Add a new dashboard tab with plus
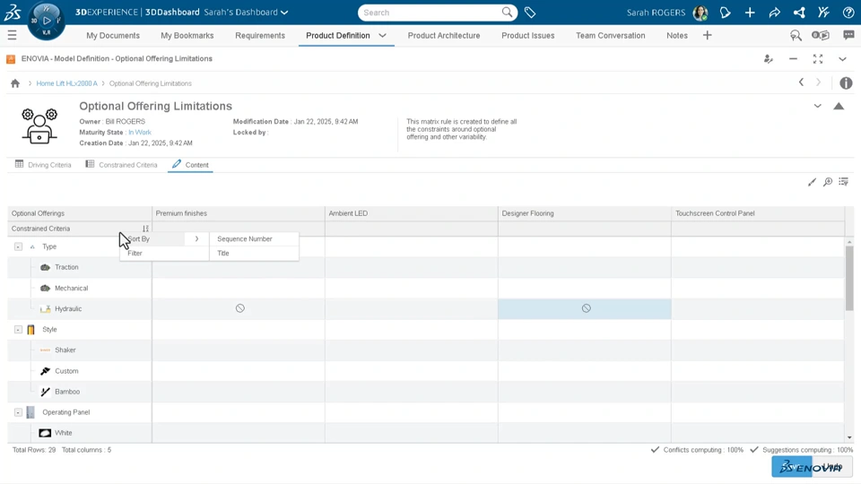 click(708, 35)
